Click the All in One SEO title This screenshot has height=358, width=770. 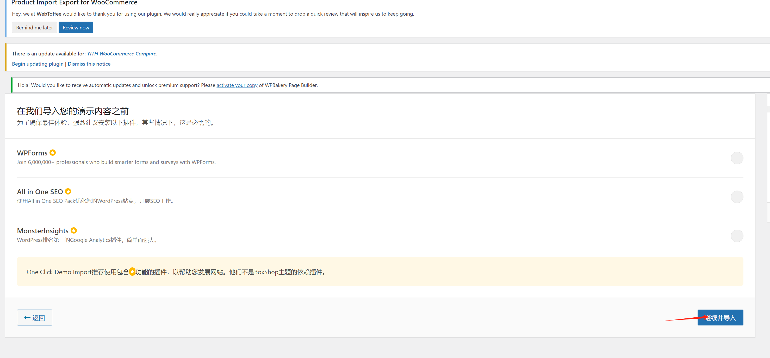click(x=40, y=192)
